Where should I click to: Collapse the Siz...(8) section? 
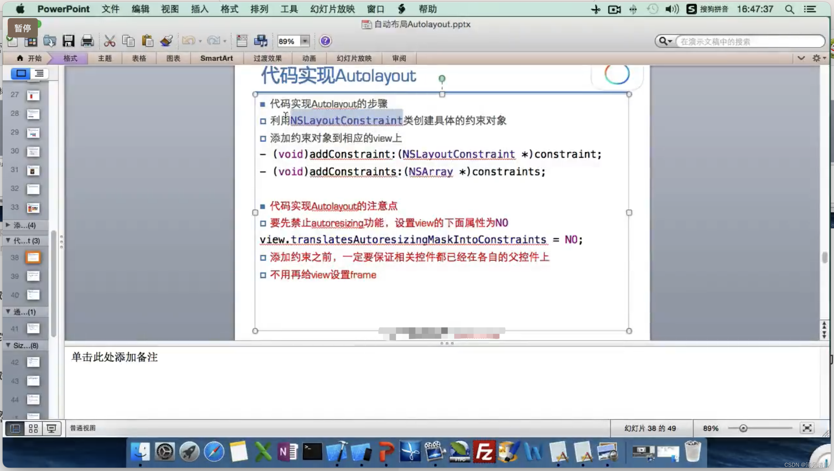[x=8, y=345]
